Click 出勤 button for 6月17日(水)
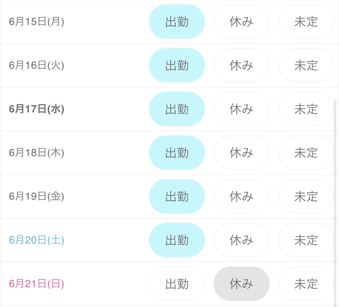339x307 pixels. click(177, 109)
